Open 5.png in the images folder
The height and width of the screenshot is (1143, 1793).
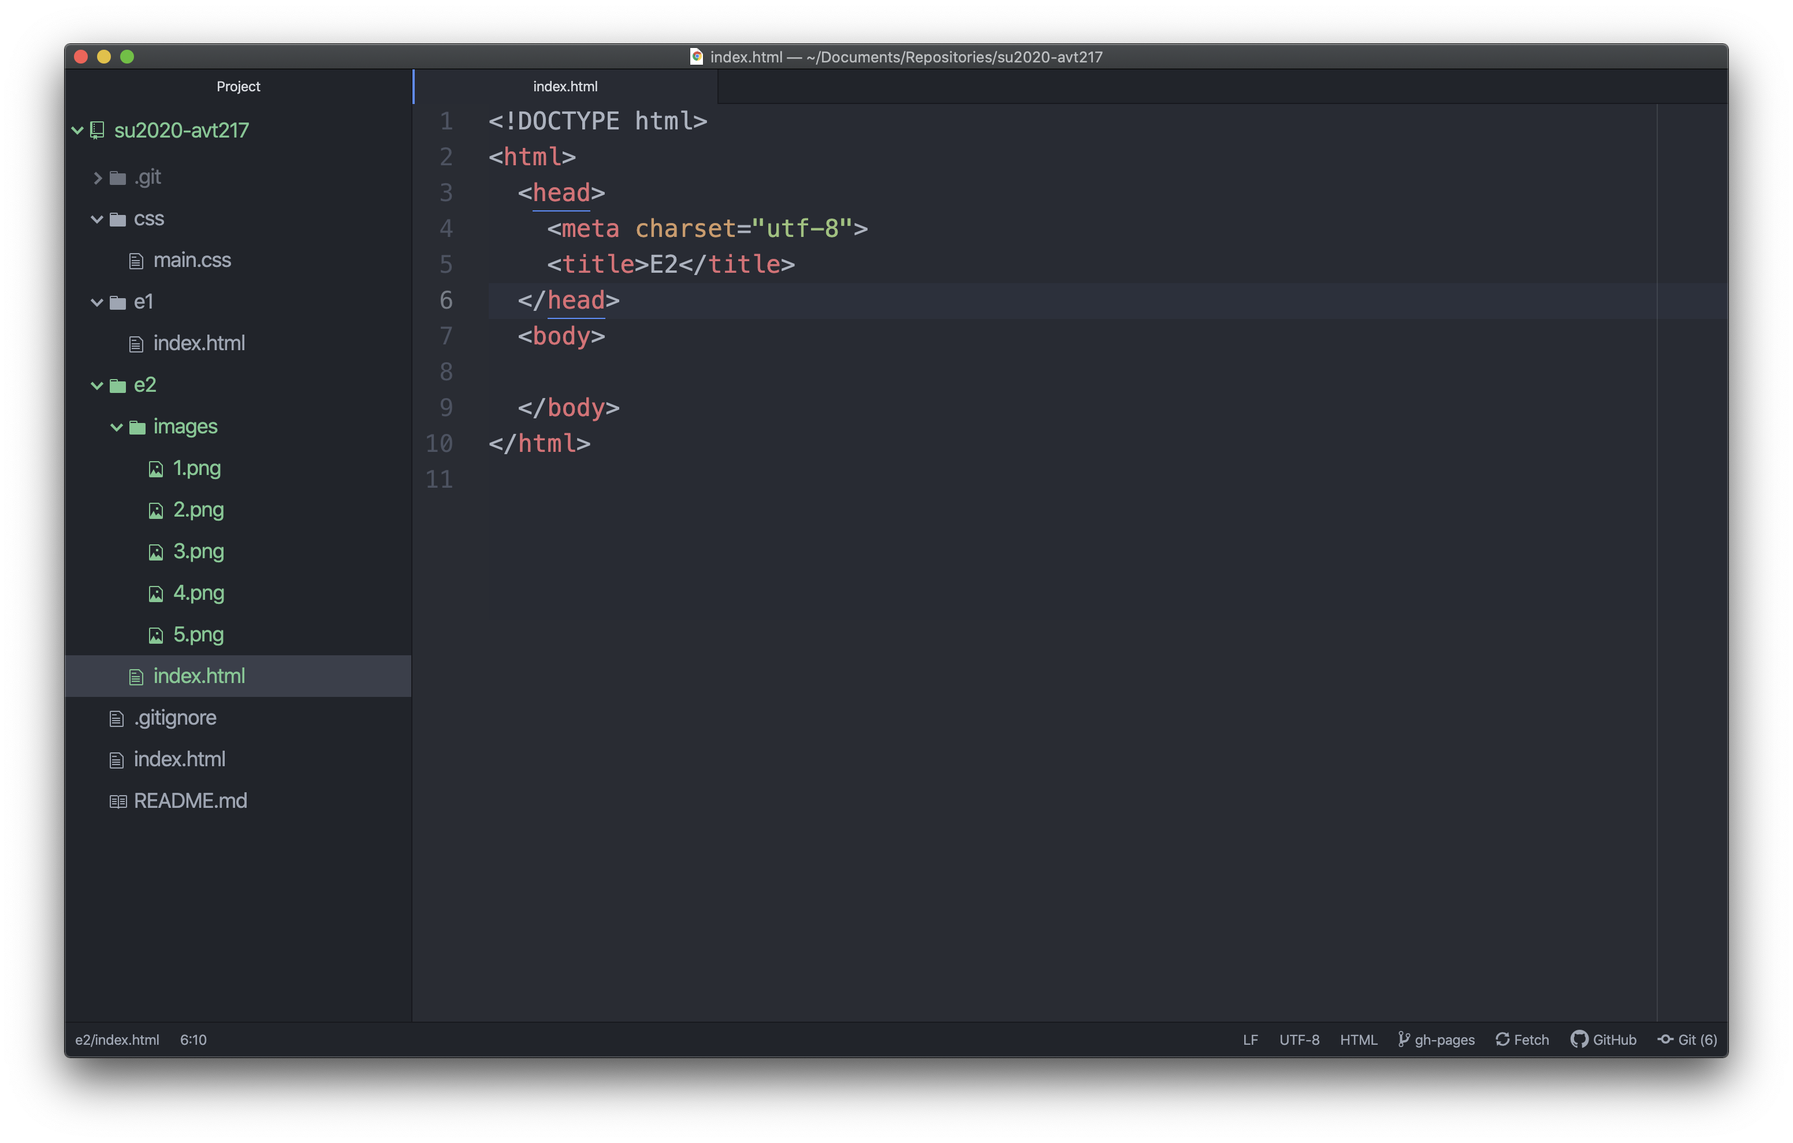[198, 635]
